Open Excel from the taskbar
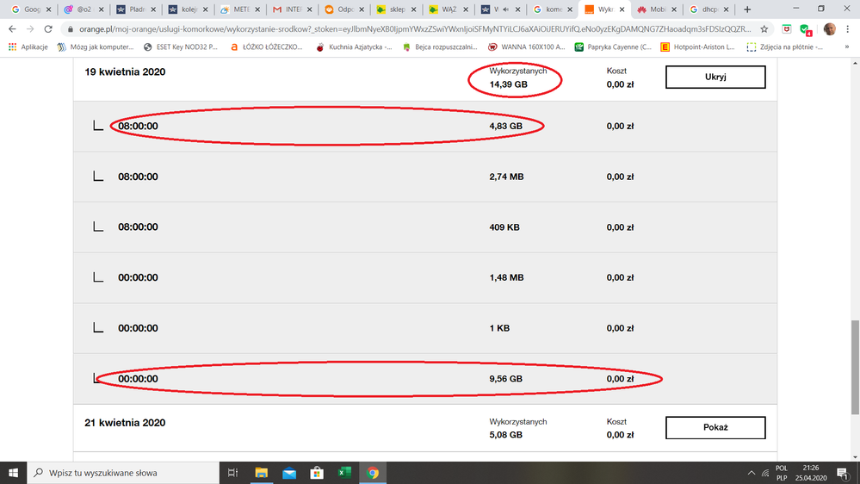Viewport: 860px width, 484px height. point(344,473)
